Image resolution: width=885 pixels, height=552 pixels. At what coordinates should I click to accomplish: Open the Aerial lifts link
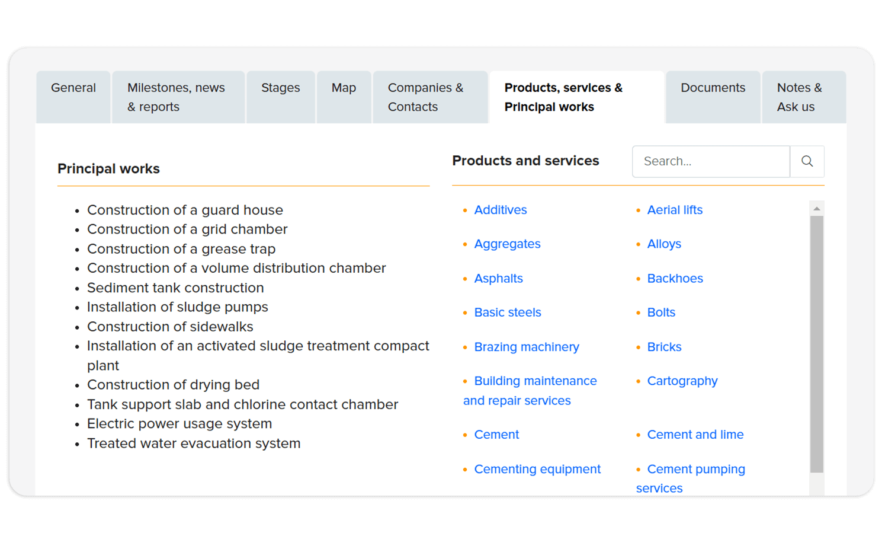pos(675,210)
